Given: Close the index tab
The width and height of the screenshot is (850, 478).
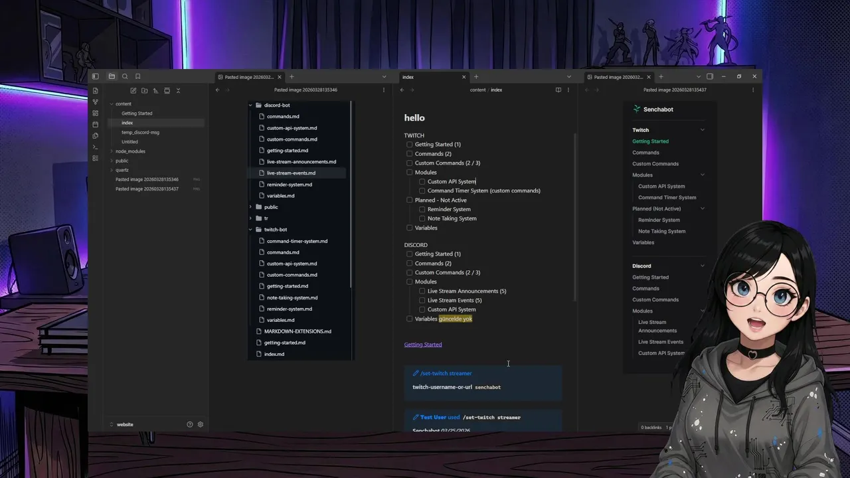Looking at the screenshot, I should pyautogui.click(x=464, y=77).
